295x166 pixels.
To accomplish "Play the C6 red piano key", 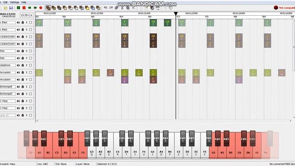I will (x=239, y=145).
